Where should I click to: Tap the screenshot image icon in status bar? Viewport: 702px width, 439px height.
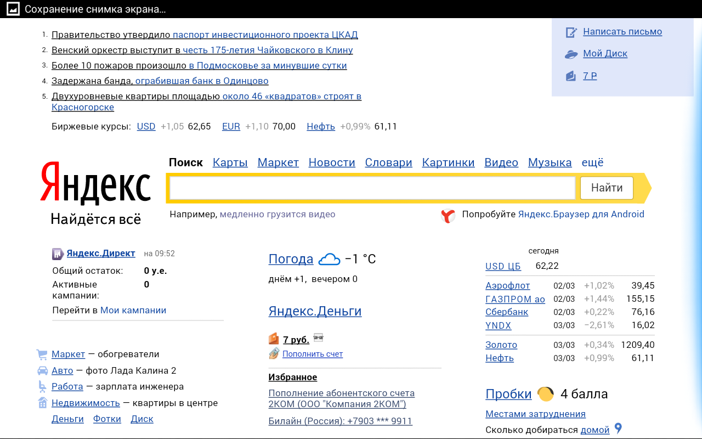coord(13,9)
